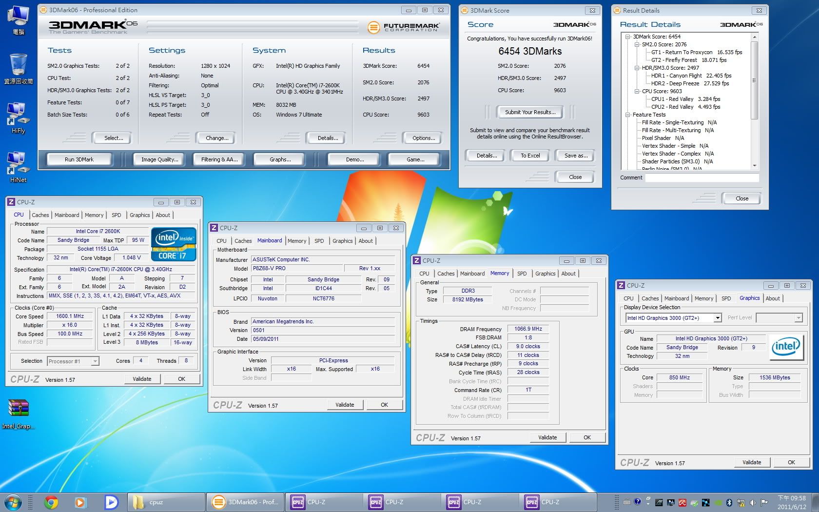
Task: Click Validate in the Memory CPU-Z window
Action: click(547, 437)
